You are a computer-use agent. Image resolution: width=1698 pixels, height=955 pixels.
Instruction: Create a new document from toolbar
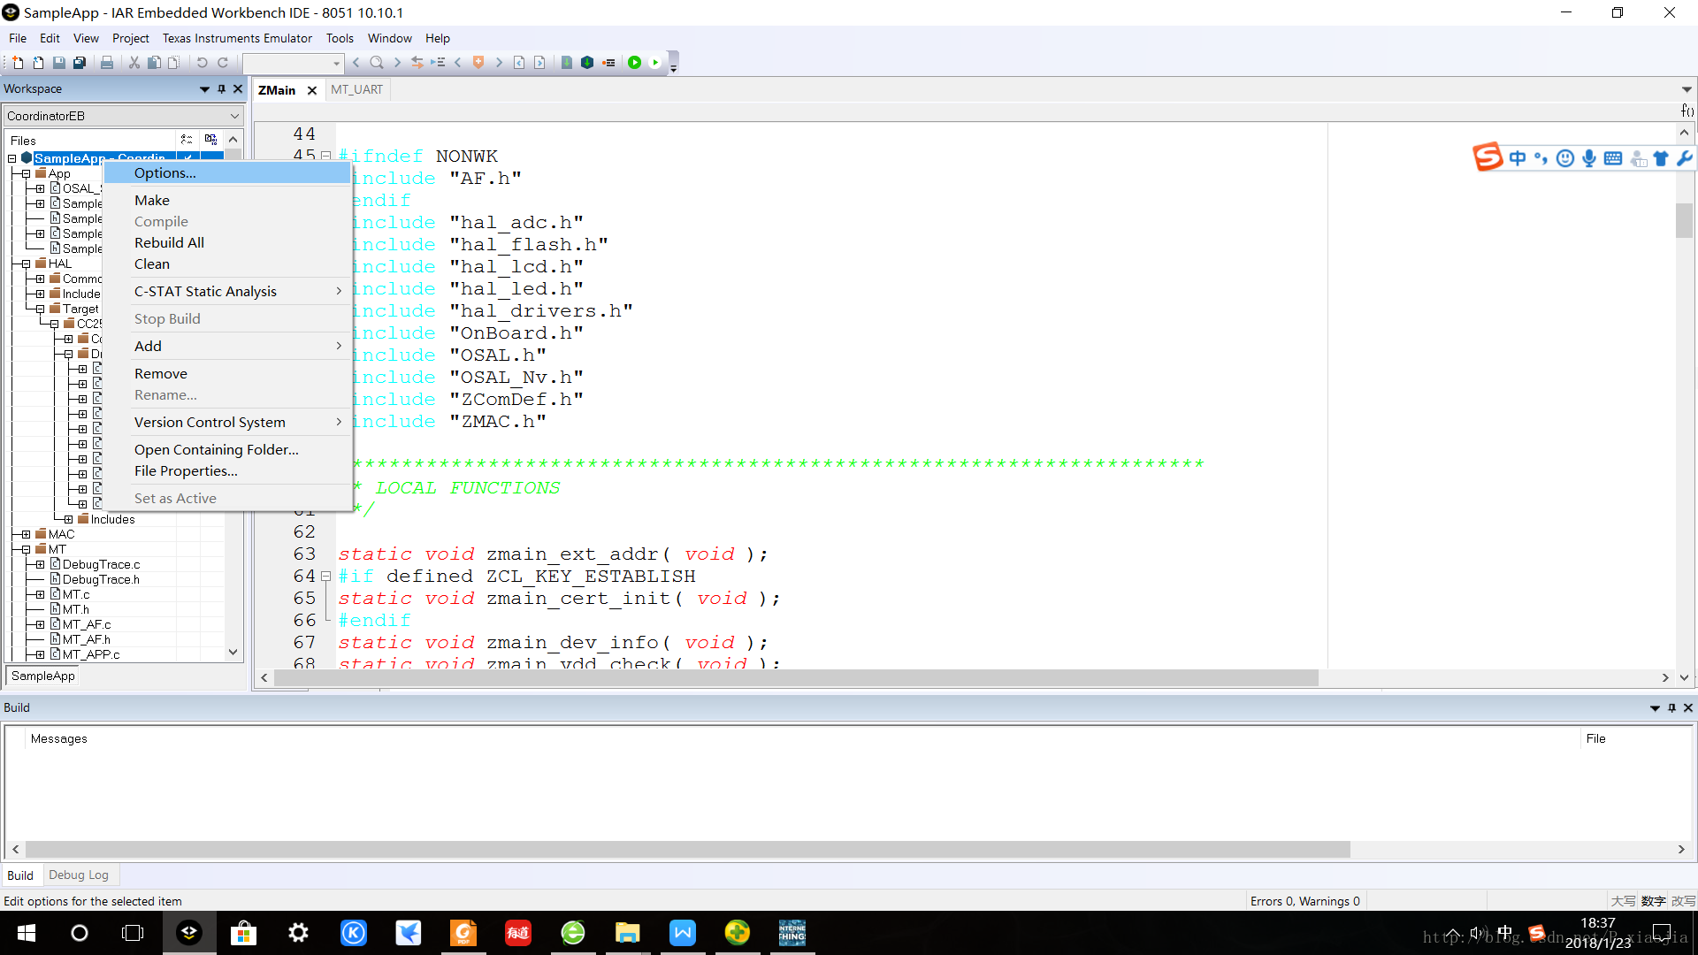click(x=18, y=63)
